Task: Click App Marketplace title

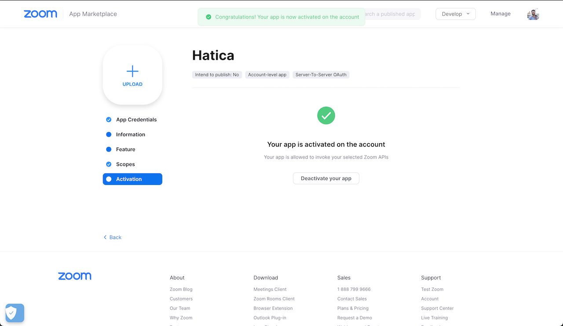Action: pos(93,14)
